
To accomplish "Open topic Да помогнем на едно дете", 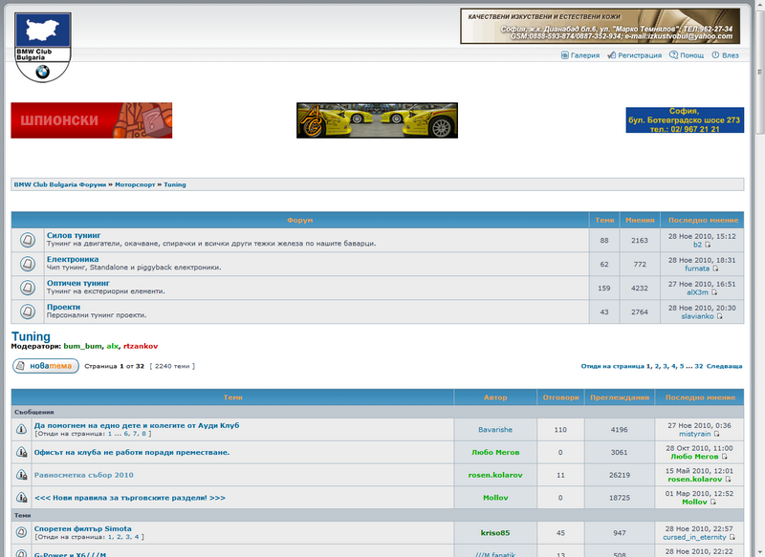I will tap(137, 425).
